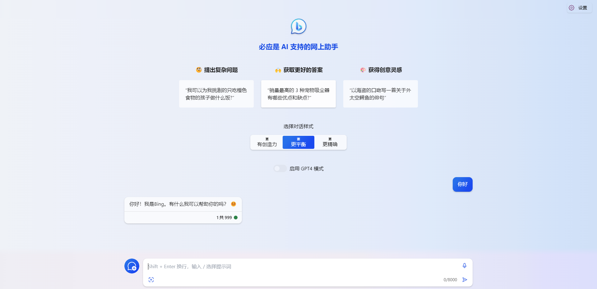Image resolution: width=597 pixels, height=289 pixels.
Task: Select the 有创造力 conversation style
Action: click(x=267, y=142)
